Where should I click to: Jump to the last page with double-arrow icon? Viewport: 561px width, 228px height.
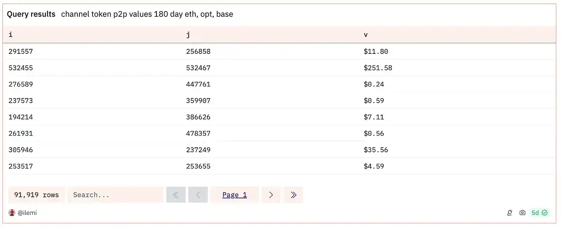(293, 195)
